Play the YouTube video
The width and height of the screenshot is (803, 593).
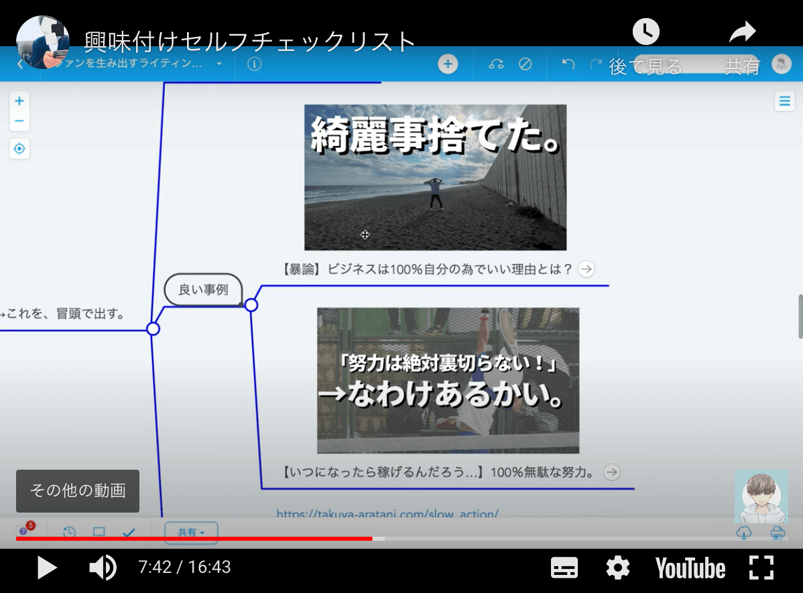pyautogui.click(x=47, y=568)
